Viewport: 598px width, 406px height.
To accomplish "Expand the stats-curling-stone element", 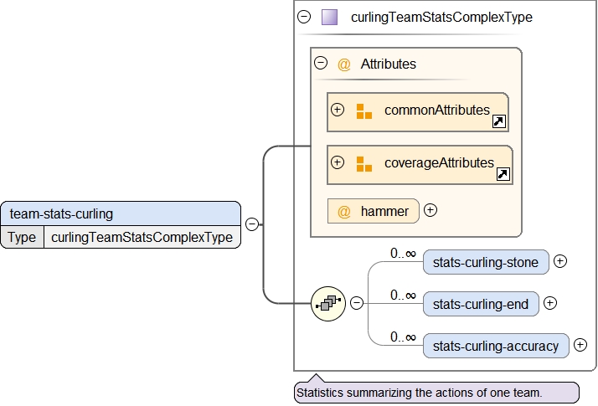I will (560, 261).
